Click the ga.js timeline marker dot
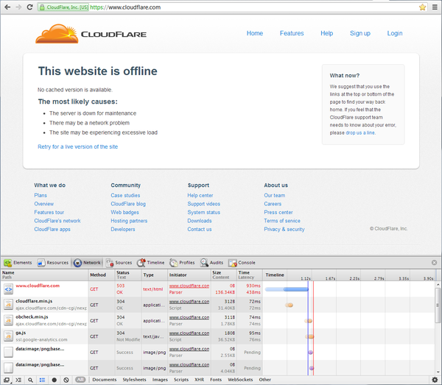Image resolution: width=442 pixels, height=385 pixels. (x=310, y=336)
